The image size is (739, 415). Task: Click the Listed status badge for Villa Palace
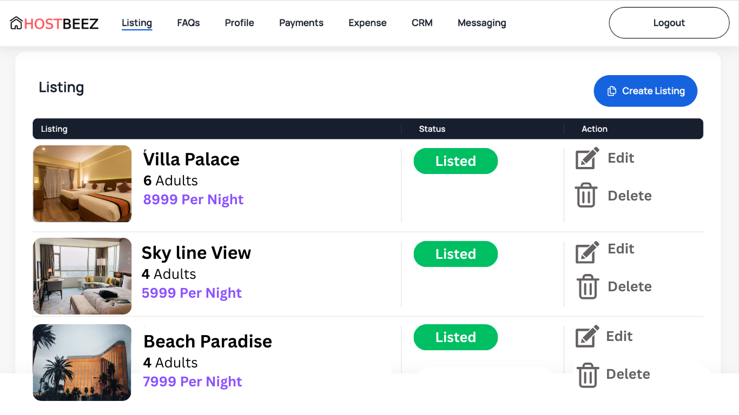coord(456,161)
